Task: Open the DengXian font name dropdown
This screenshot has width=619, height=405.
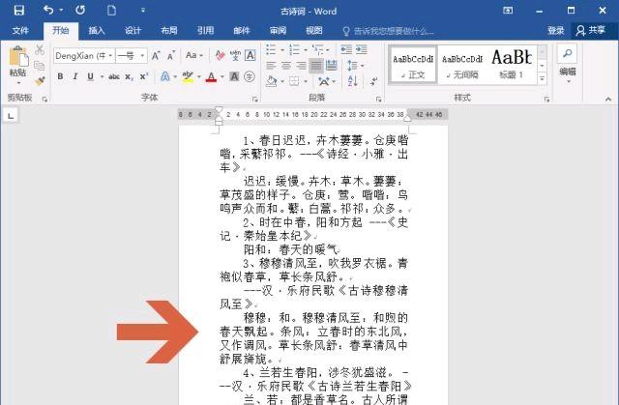Action: (x=110, y=56)
